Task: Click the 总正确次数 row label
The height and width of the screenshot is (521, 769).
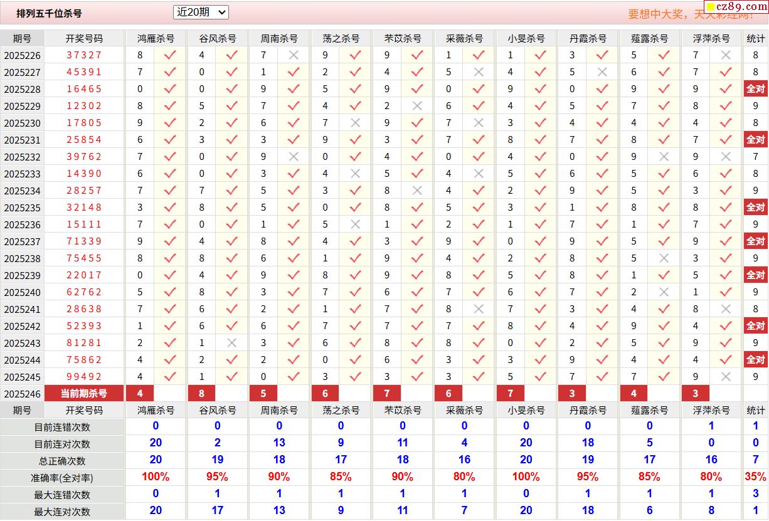Action: [x=62, y=461]
